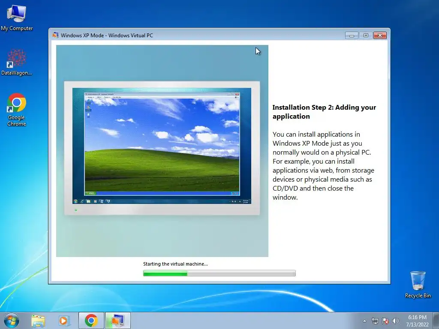Open the Windows Start menu orb
This screenshot has width=439, height=329.
tap(12, 320)
